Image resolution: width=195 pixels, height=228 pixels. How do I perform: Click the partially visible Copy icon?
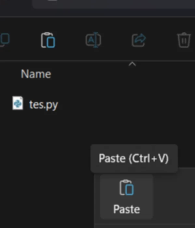pyautogui.click(x=5, y=40)
